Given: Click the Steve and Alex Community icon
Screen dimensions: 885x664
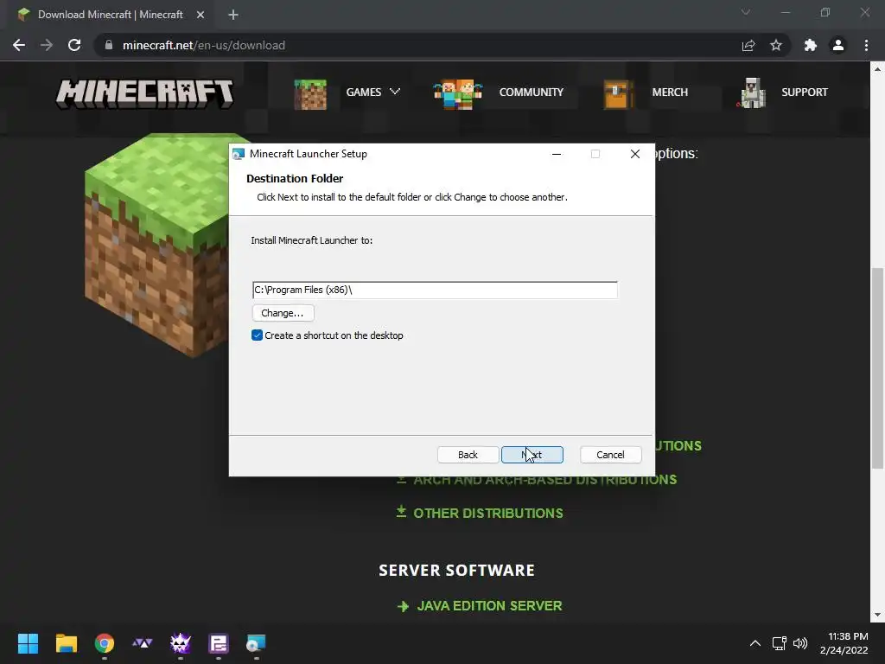Looking at the screenshot, I should (x=458, y=93).
